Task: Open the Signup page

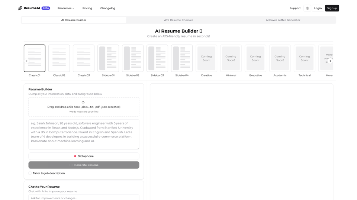Action: pyautogui.click(x=332, y=8)
